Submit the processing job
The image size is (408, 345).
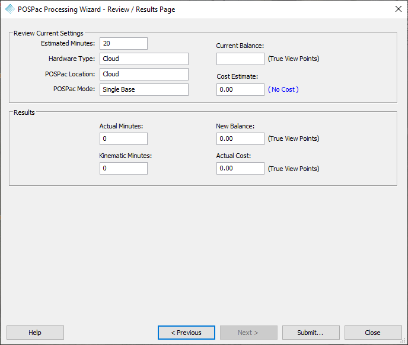[x=311, y=333]
